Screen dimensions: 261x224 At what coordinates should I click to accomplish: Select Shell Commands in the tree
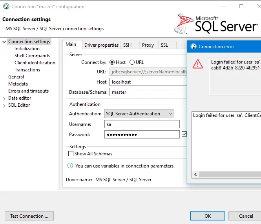coord(32,56)
